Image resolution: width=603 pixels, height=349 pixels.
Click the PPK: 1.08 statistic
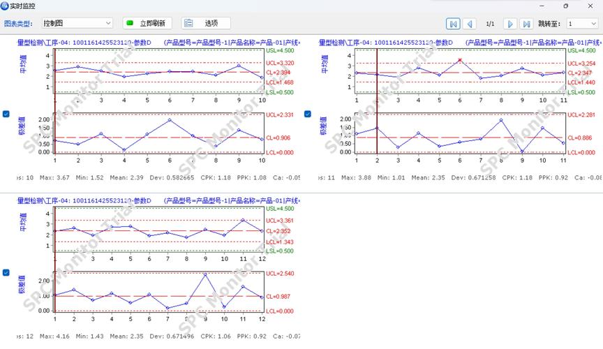click(x=252, y=178)
